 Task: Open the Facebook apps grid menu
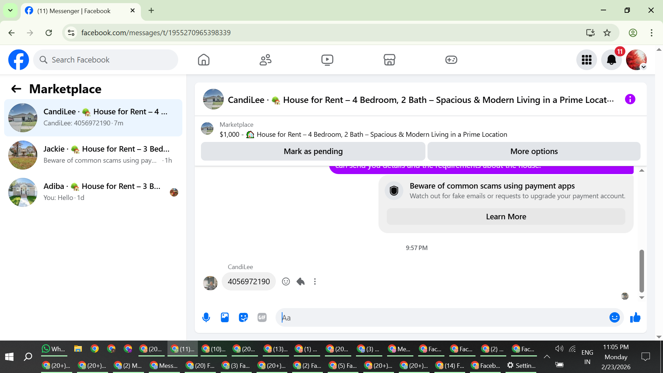tap(587, 60)
